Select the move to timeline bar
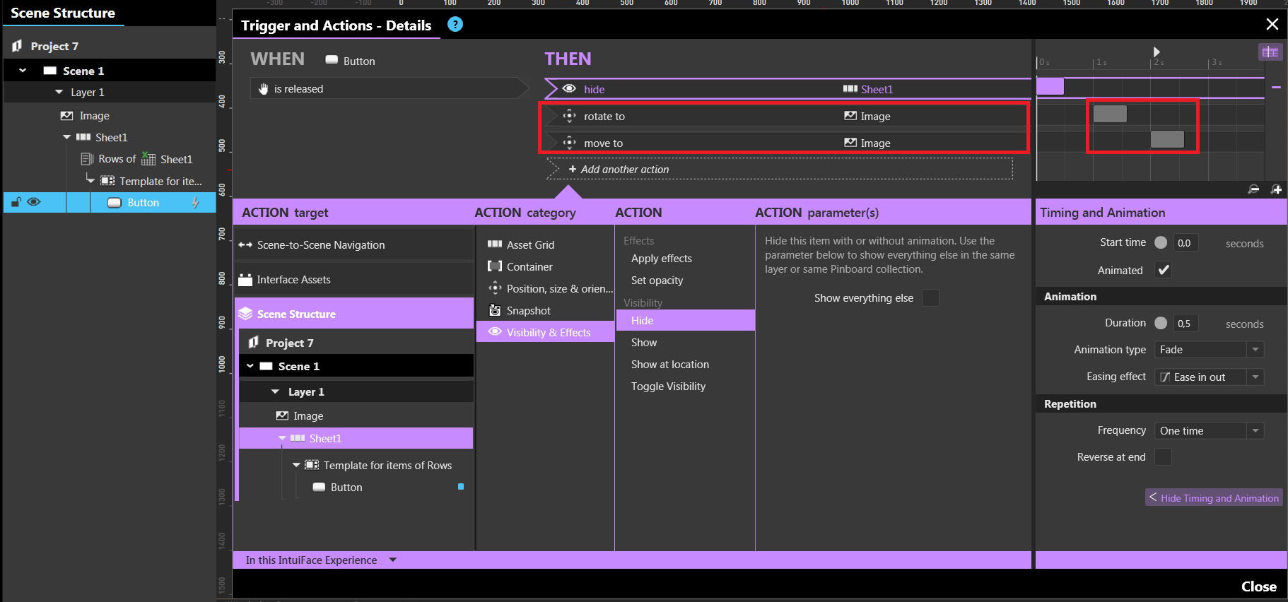Screen dimensions: 1288x602 click(1167, 139)
